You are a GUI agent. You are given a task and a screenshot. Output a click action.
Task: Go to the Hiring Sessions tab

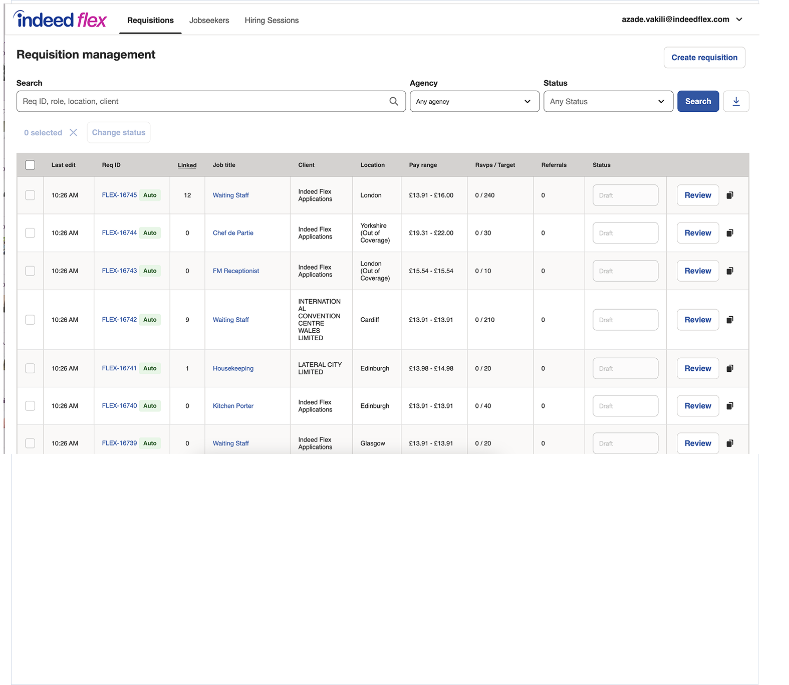(x=272, y=21)
